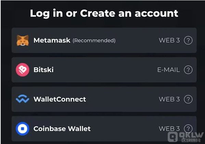Screen dimensions: 205x144
Task: Click the WEB 3 label on WalletConnect row
Action: tap(169, 99)
